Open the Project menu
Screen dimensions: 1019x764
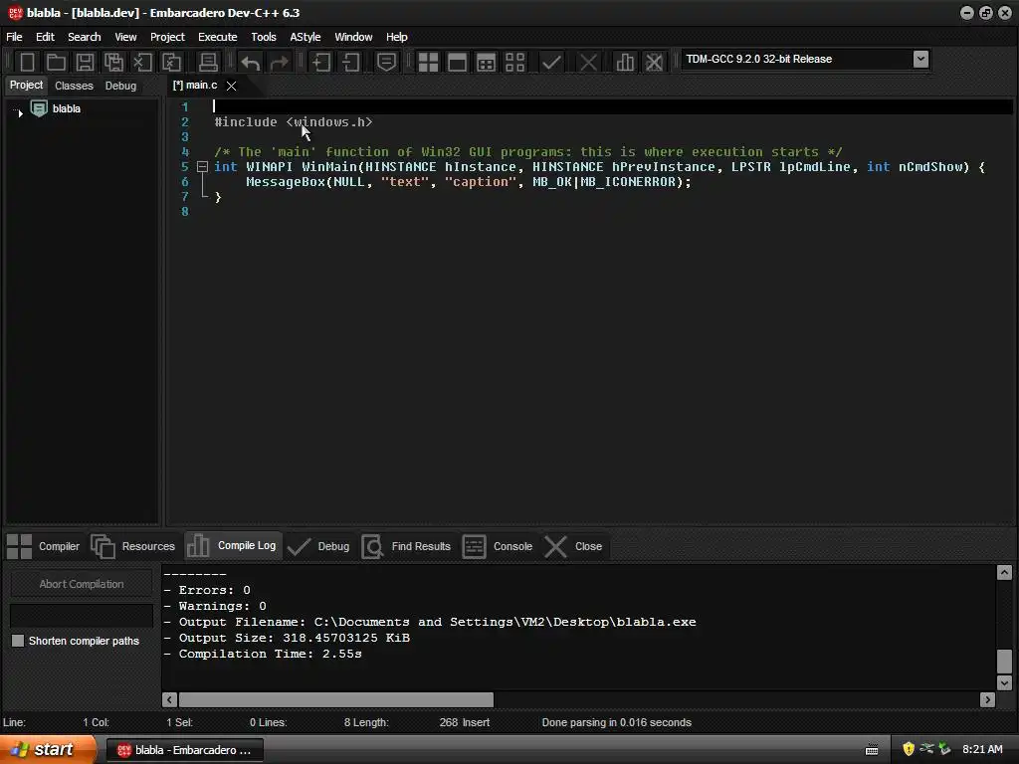tap(167, 37)
